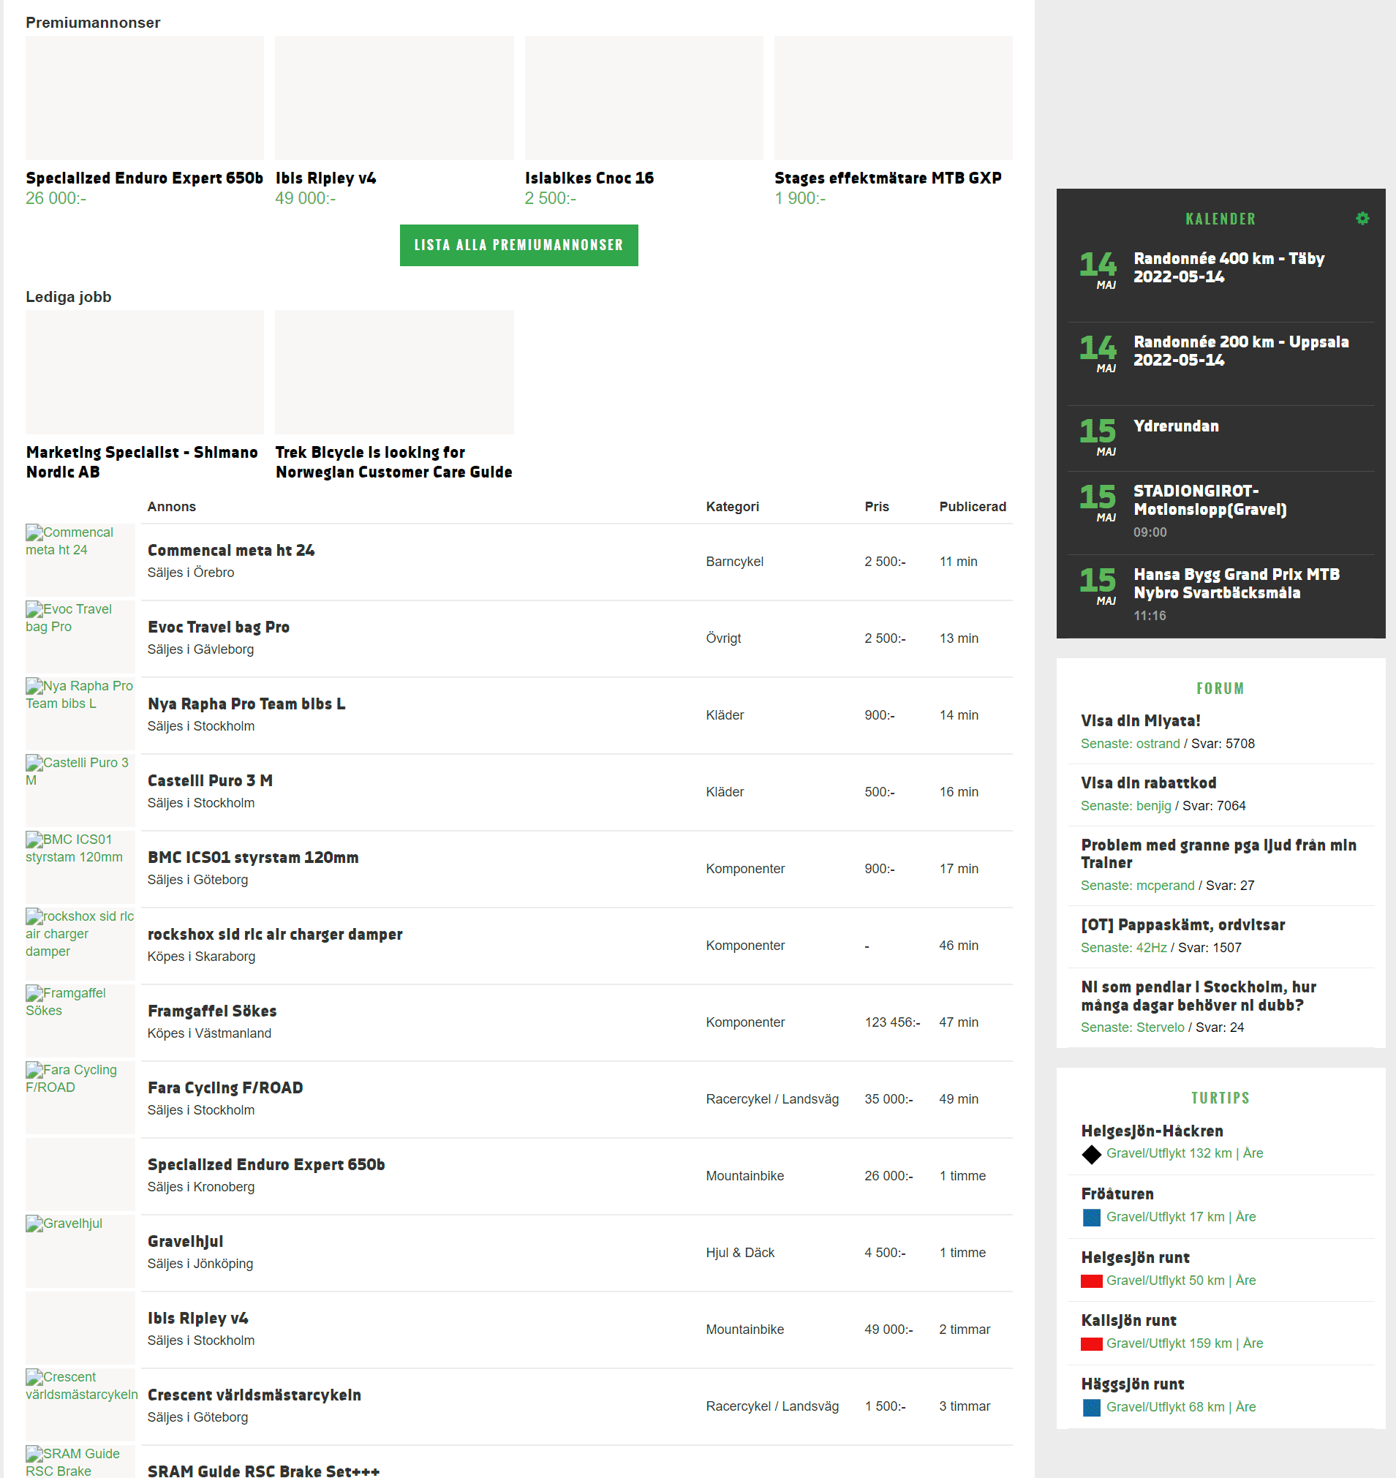1396x1478 pixels.
Task: Open the Ydrerundan calendar event
Action: 1176,426
